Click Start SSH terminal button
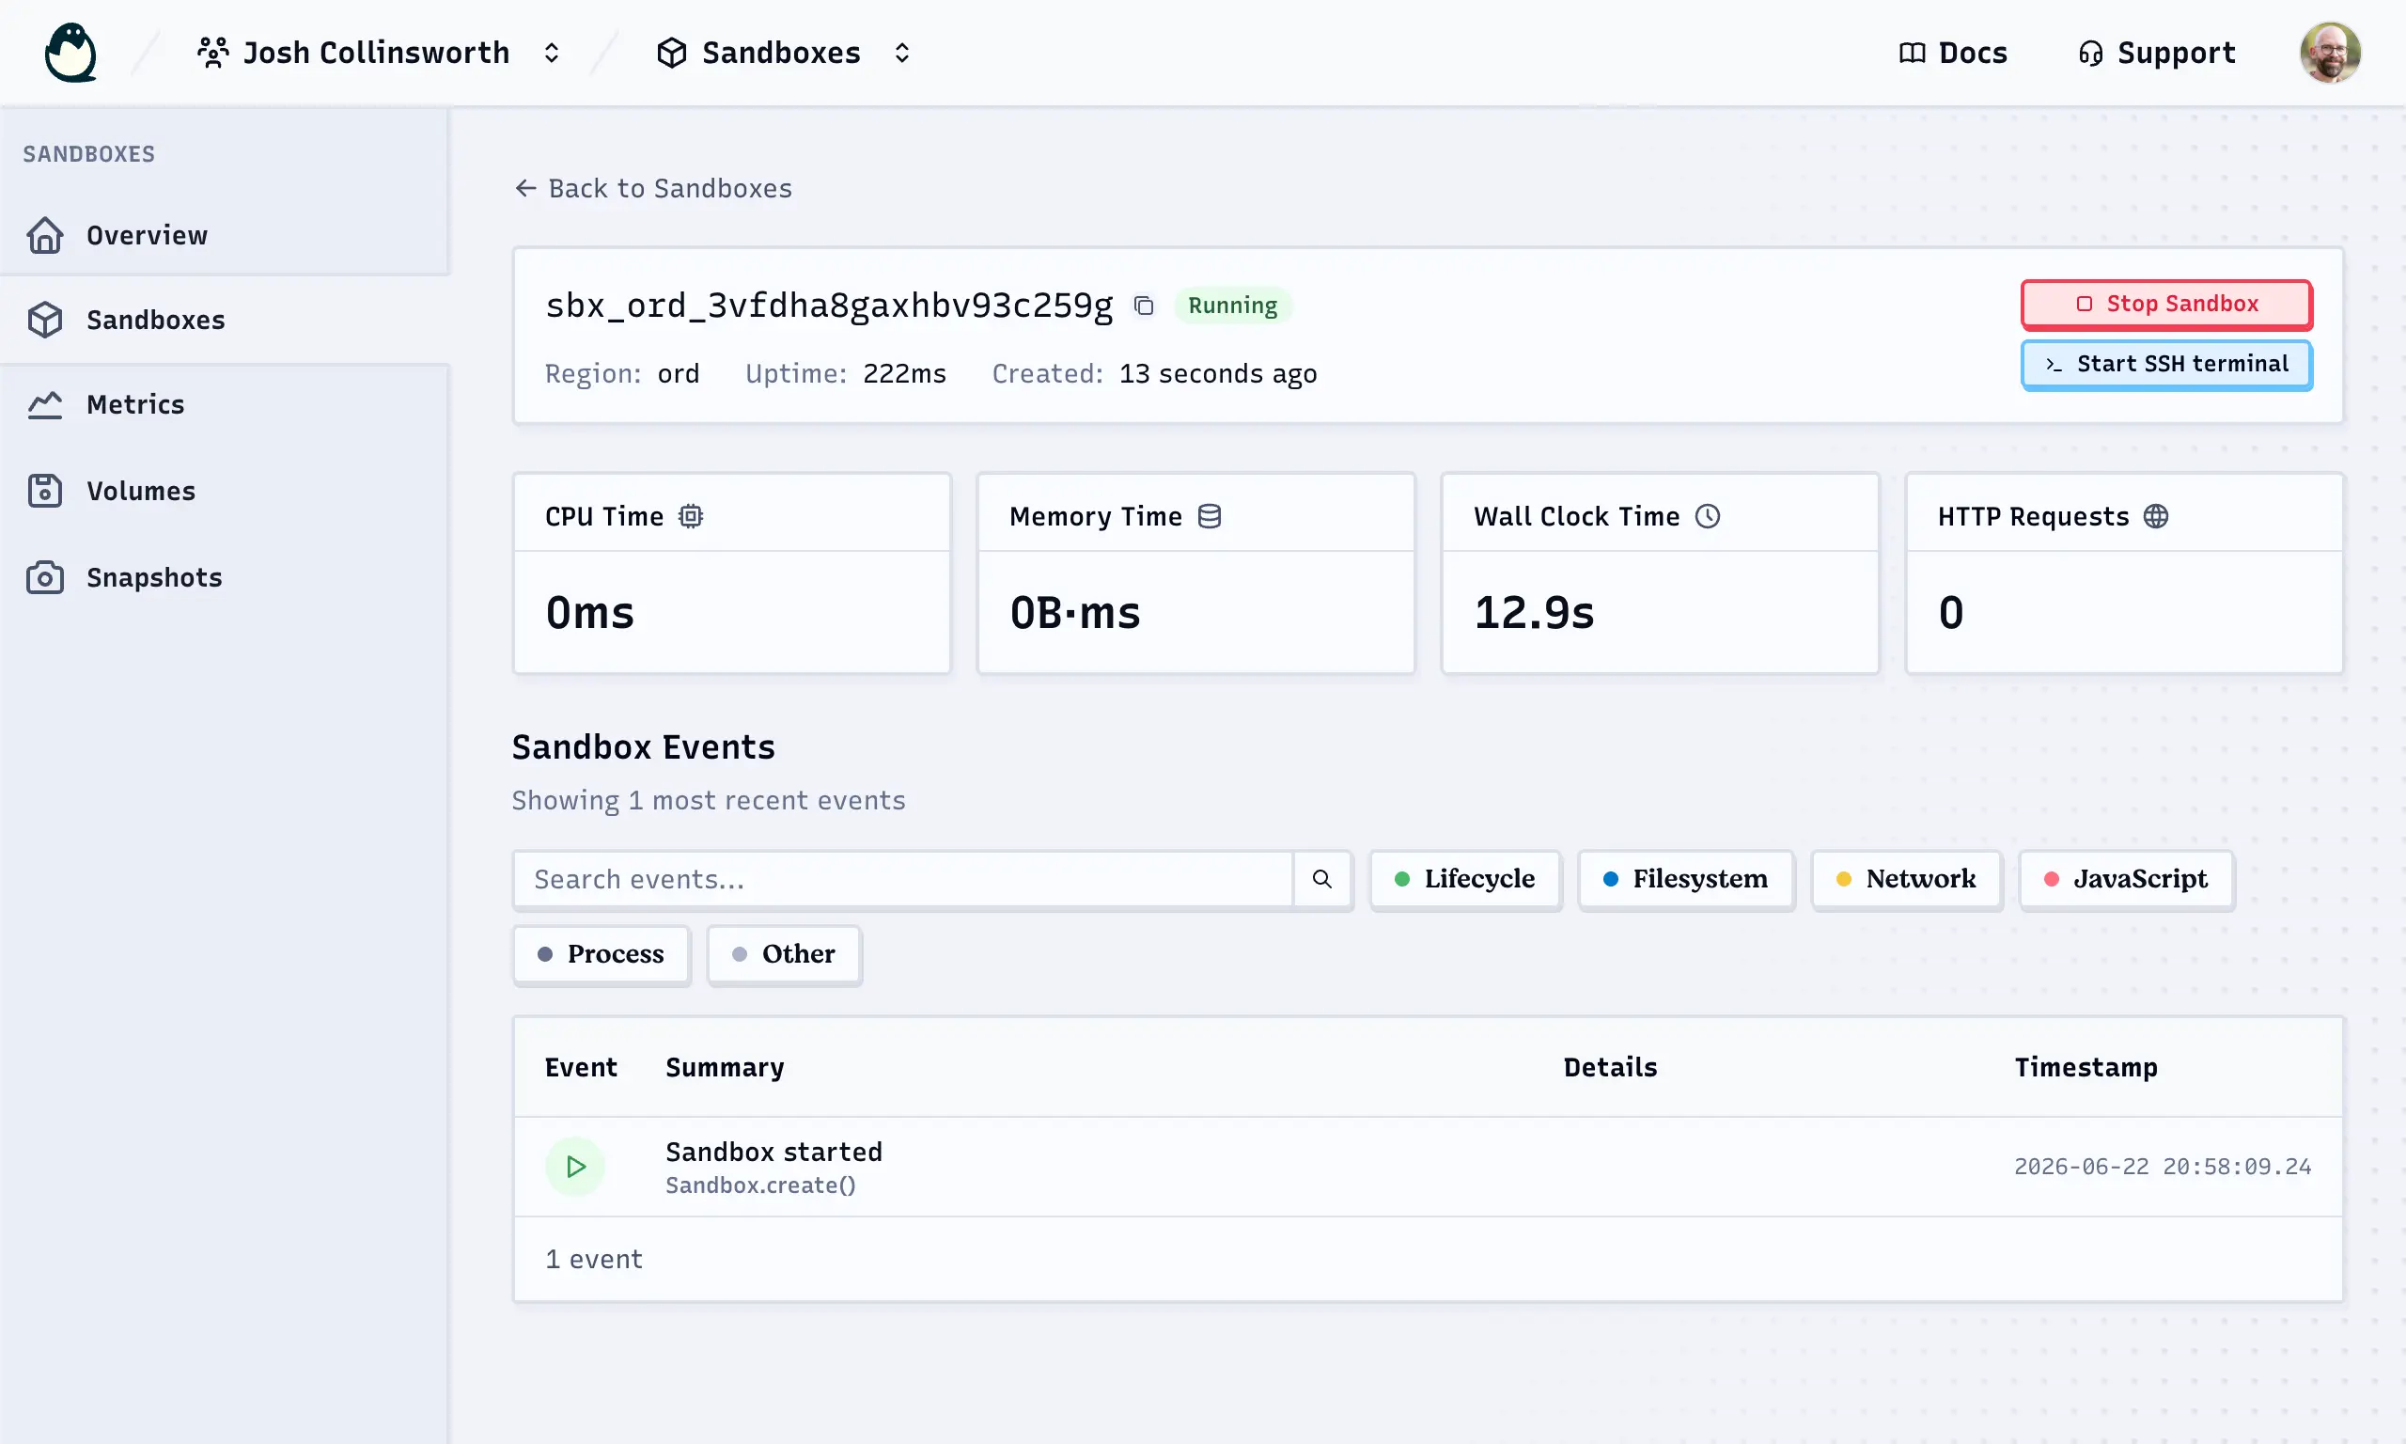This screenshot has height=1444, width=2406. point(2165,364)
